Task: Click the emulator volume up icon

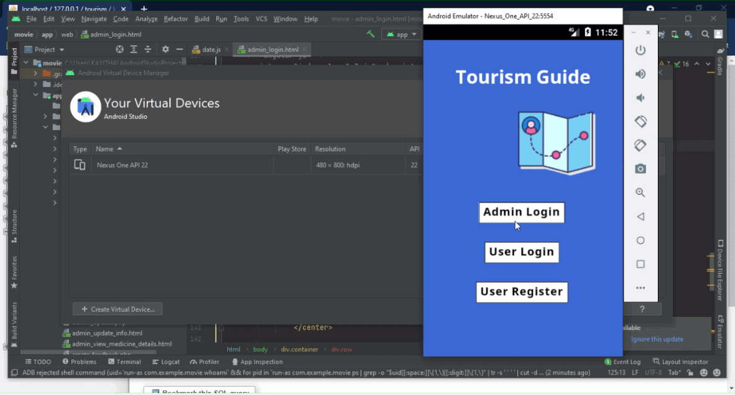Action: [640, 74]
